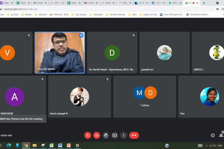Raise hand in the meeting
This screenshot has height=149, width=224.
pyautogui.click(x=106, y=135)
